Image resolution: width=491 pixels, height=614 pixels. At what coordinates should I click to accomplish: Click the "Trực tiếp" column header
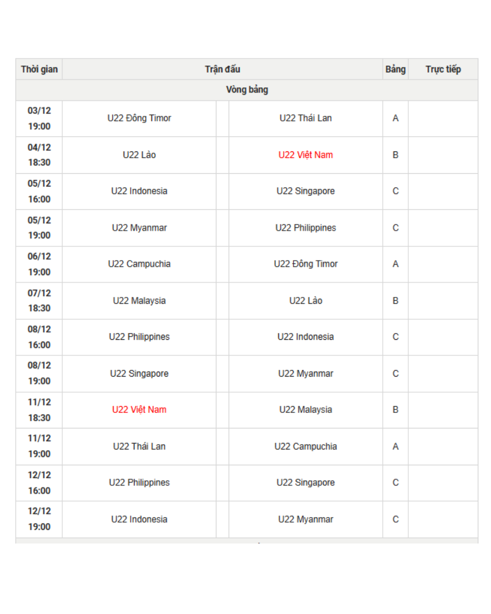pos(443,69)
